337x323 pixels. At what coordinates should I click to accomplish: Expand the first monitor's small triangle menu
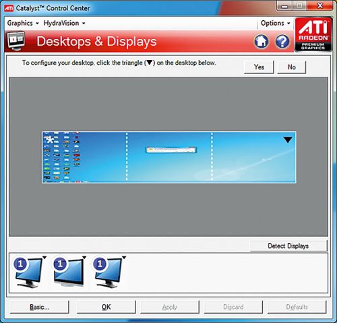[x=44, y=258]
